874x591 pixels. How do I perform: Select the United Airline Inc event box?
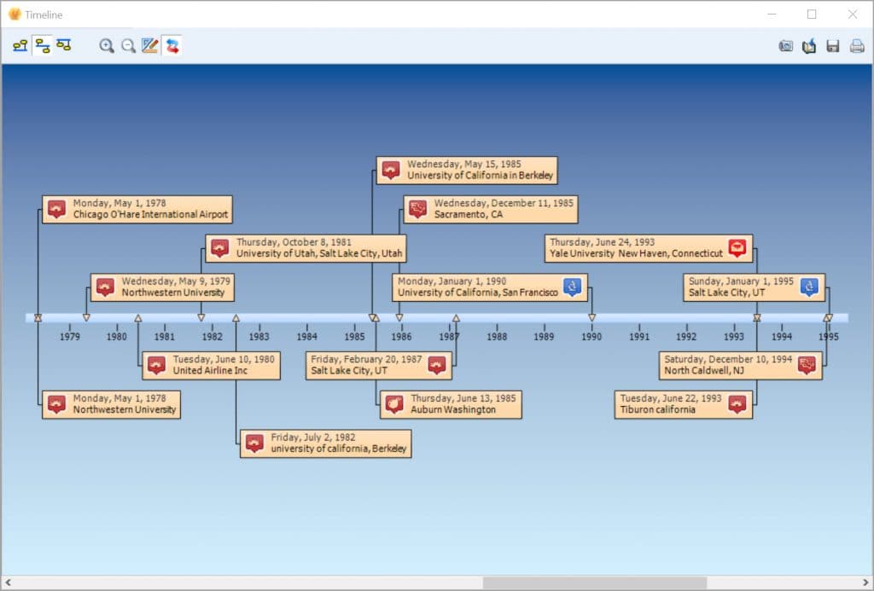pos(210,365)
